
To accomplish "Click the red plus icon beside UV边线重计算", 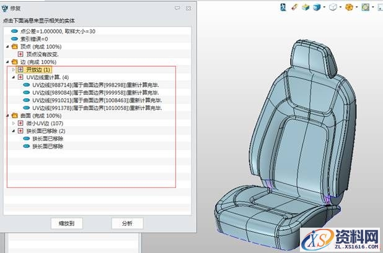I will point(20,77).
